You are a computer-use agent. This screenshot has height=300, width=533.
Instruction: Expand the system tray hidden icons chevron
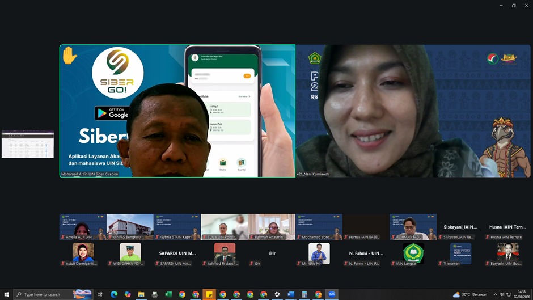tap(495, 294)
